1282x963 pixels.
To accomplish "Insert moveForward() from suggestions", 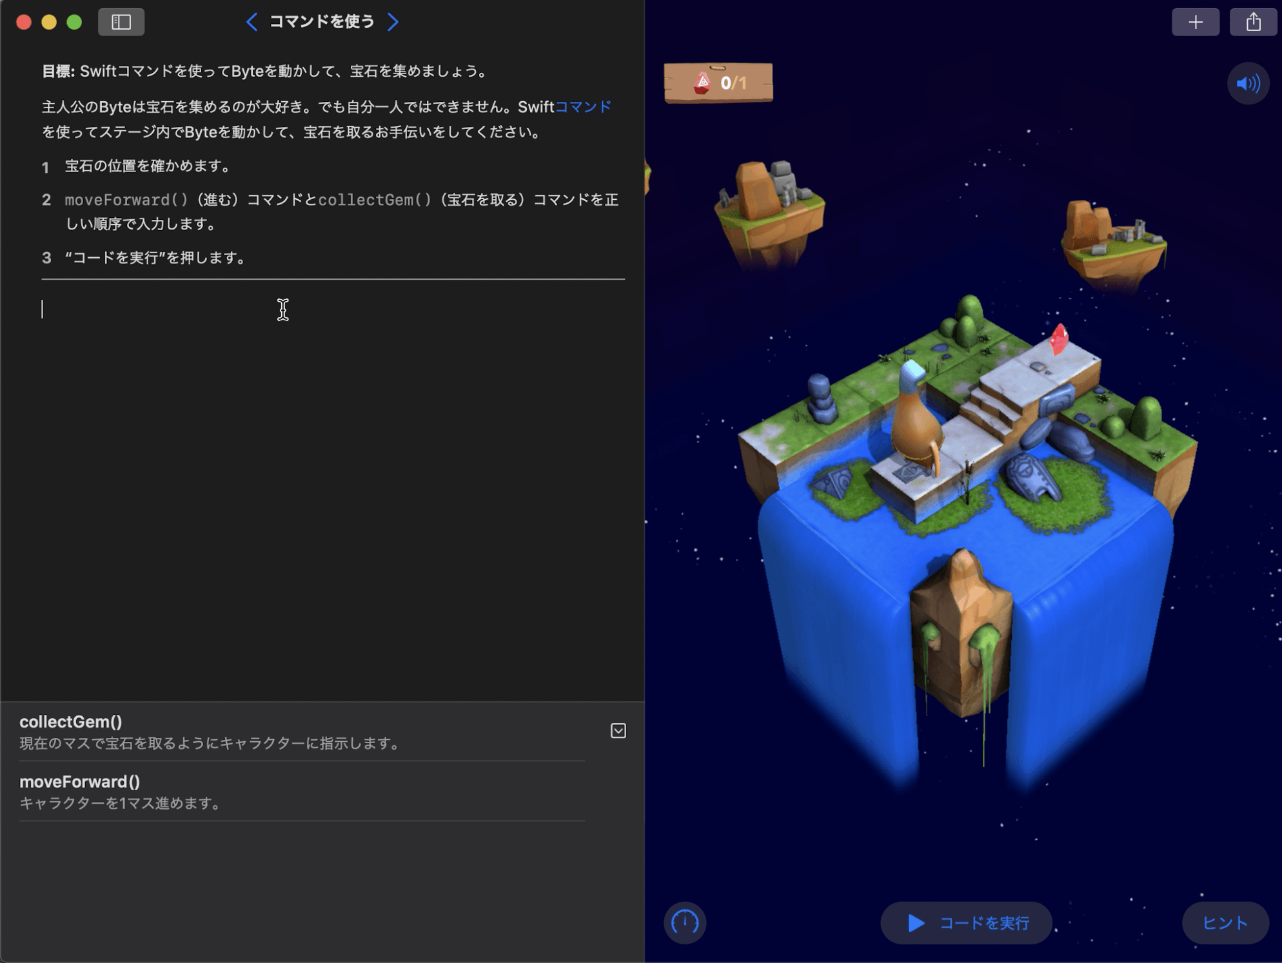I will pyautogui.click(x=302, y=792).
